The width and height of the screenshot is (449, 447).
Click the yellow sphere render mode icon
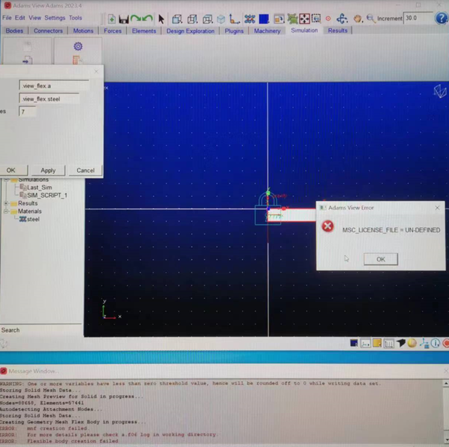click(411, 343)
